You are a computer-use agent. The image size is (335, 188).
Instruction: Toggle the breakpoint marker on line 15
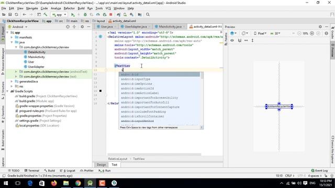(100, 91)
